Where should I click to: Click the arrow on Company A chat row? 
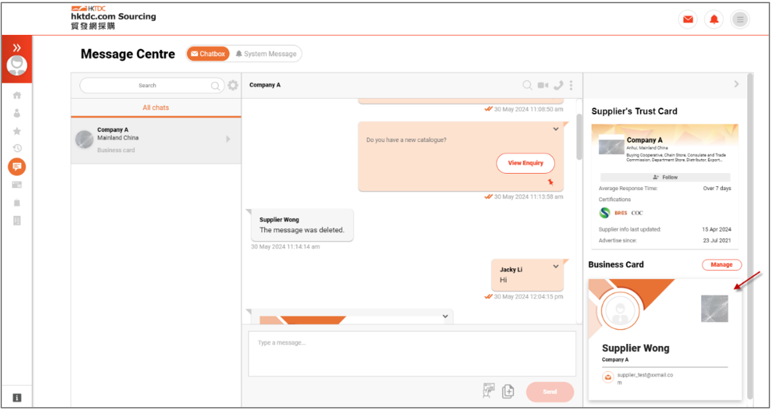[x=228, y=139]
